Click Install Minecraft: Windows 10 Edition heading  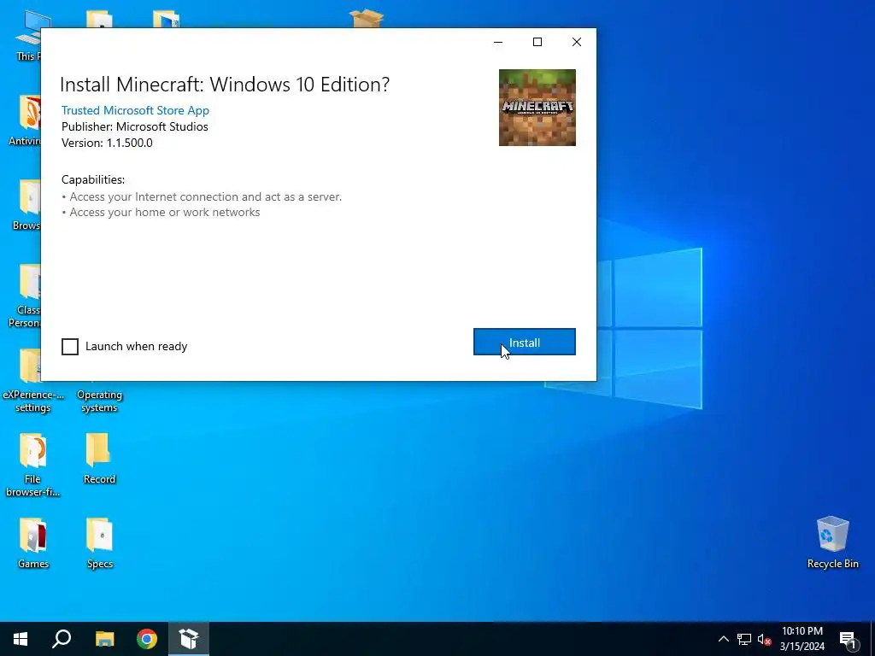[225, 85]
